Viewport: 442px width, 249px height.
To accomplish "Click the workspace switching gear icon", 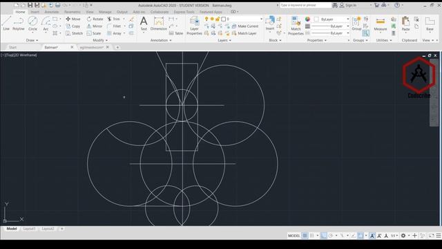I will 403,235.
